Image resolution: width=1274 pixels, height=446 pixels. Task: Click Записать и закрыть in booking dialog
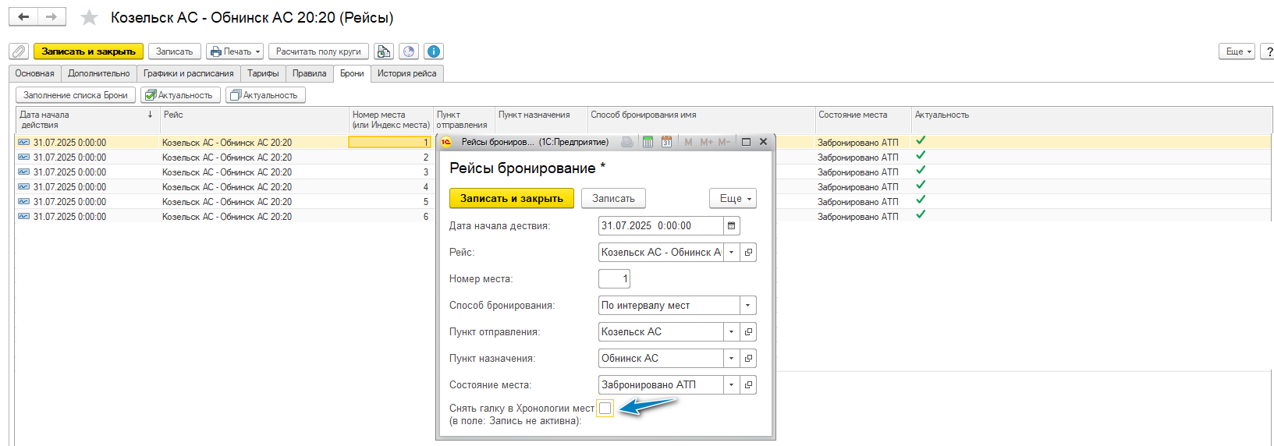(x=511, y=199)
